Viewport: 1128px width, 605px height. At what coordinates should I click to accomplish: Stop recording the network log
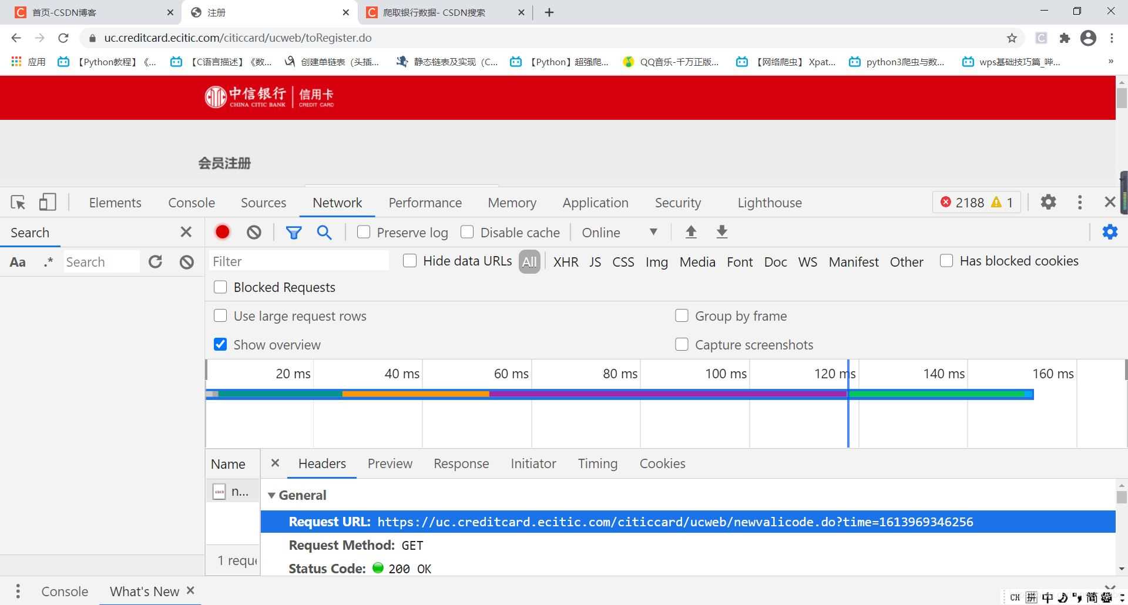pos(222,231)
